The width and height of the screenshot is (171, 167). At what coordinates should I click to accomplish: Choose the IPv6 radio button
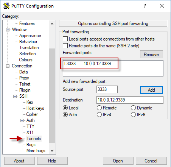133,115
